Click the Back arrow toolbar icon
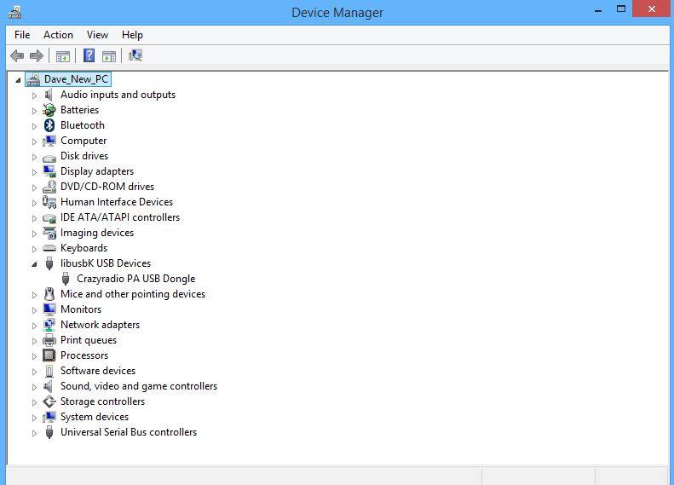The width and height of the screenshot is (674, 485). click(x=16, y=56)
